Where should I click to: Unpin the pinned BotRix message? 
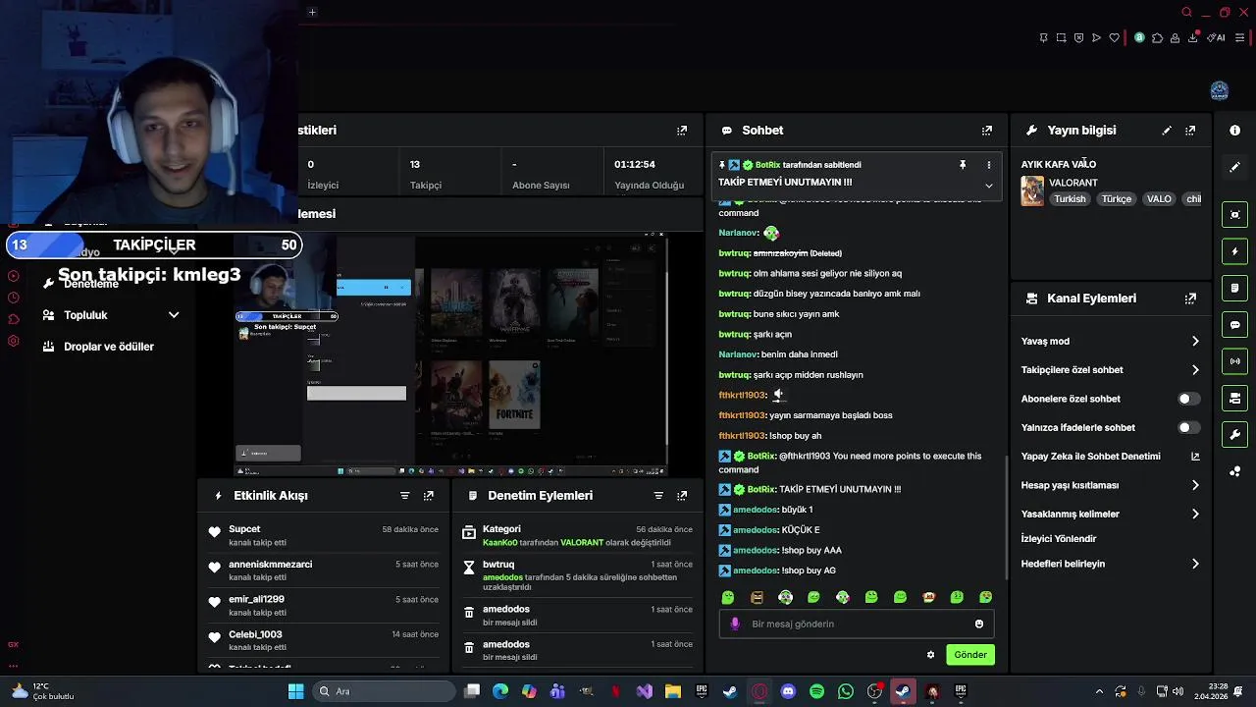point(963,165)
